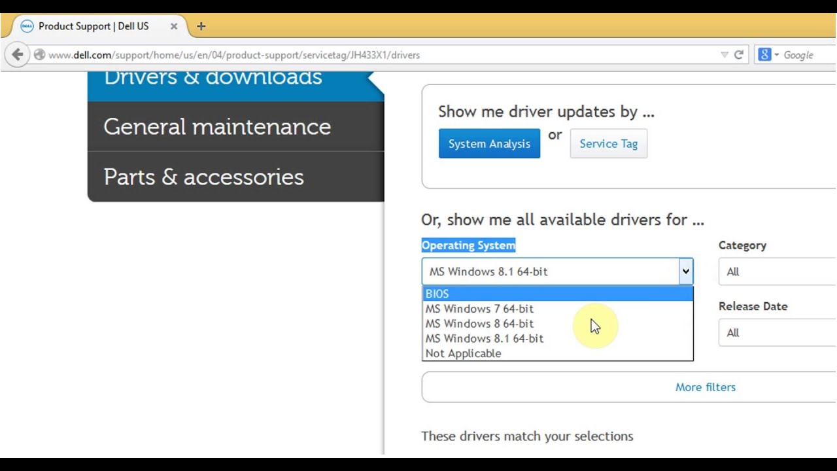Click the Operating System label
Viewport: 837px width, 471px height.
[468, 245]
